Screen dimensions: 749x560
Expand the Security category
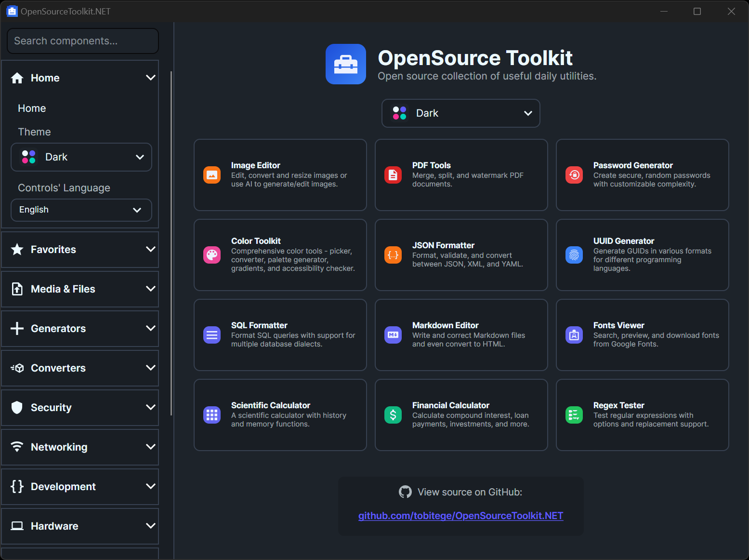pyautogui.click(x=80, y=407)
